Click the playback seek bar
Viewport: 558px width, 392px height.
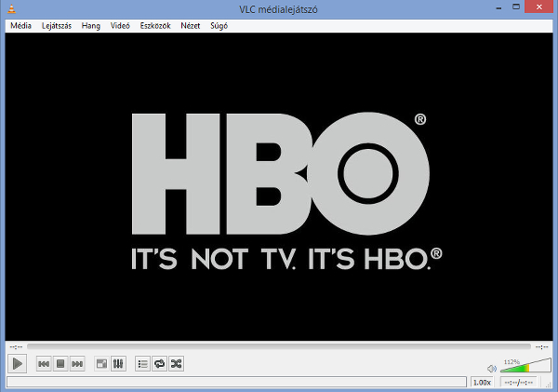[x=279, y=346]
